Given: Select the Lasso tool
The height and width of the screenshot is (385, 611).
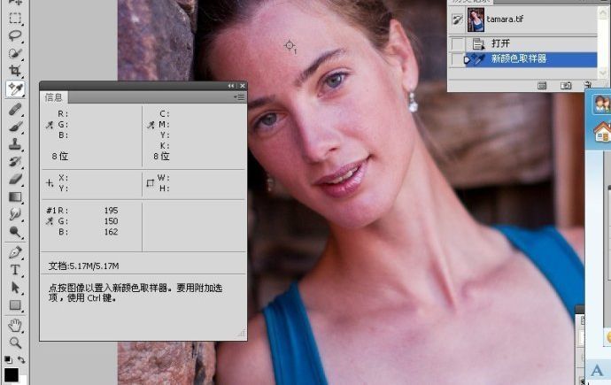Looking at the screenshot, I should [x=15, y=35].
